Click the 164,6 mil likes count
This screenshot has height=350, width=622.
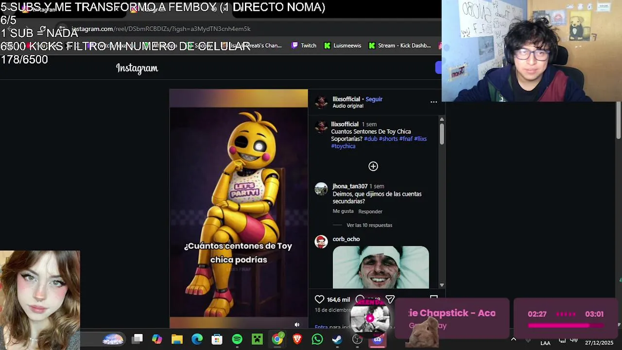coord(338,300)
